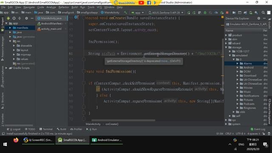
Task: Open the Build tool window
Action: [x=61, y=129]
